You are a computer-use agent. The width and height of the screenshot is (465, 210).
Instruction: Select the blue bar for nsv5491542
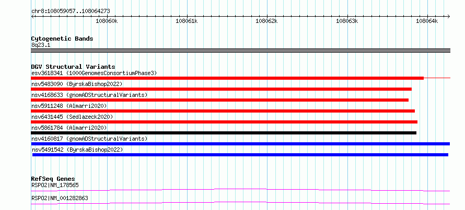coord(240,155)
